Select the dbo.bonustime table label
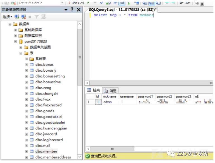 48,82
